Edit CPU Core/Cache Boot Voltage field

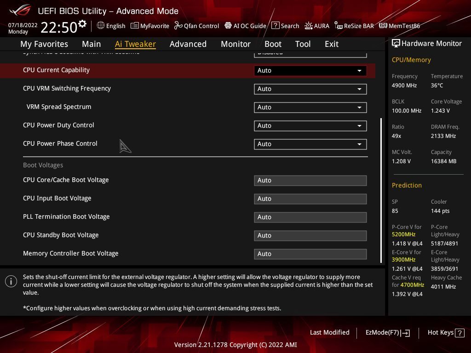pos(310,180)
